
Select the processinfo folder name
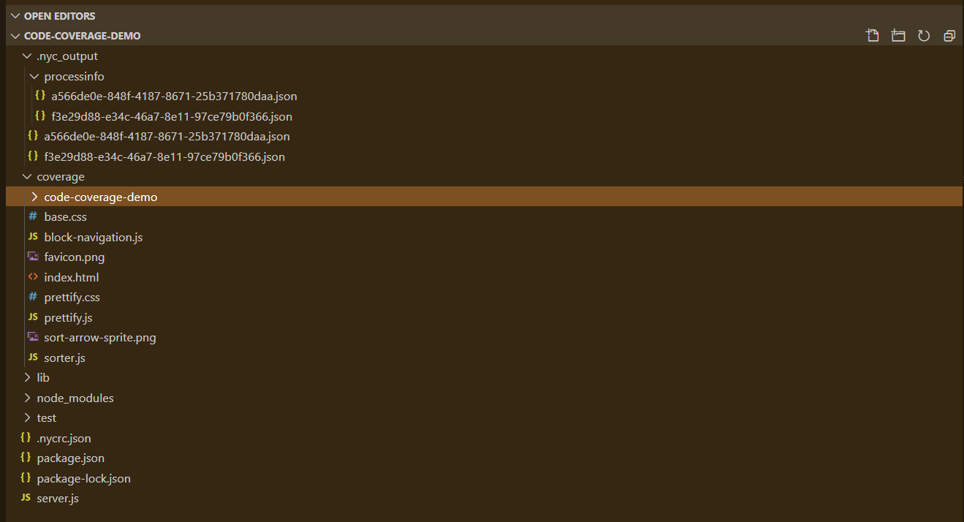point(74,76)
